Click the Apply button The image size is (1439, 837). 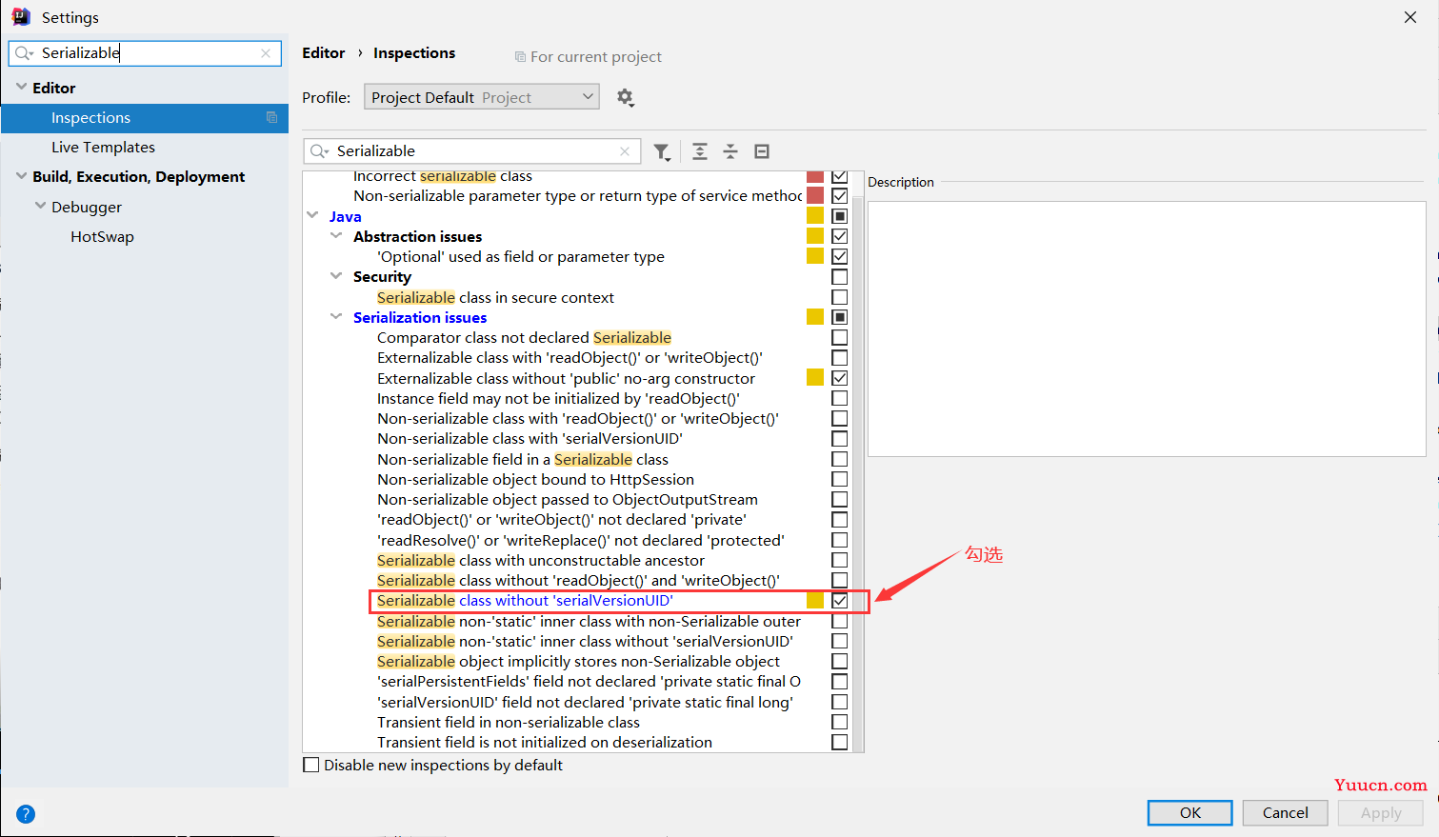click(1380, 813)
